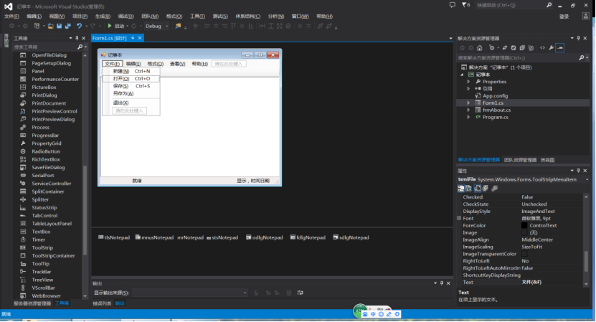Click 打开(O) item in the designer File menu

coord(131,79)
